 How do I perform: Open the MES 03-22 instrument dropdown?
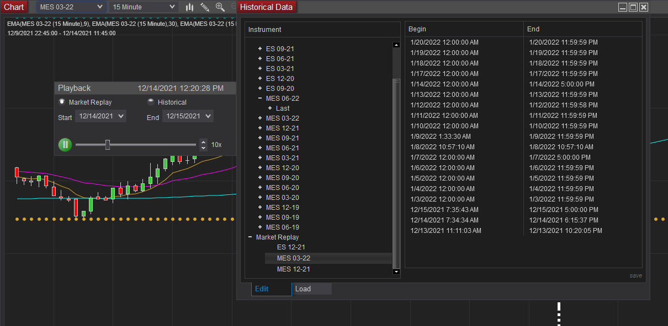point(71,7)
